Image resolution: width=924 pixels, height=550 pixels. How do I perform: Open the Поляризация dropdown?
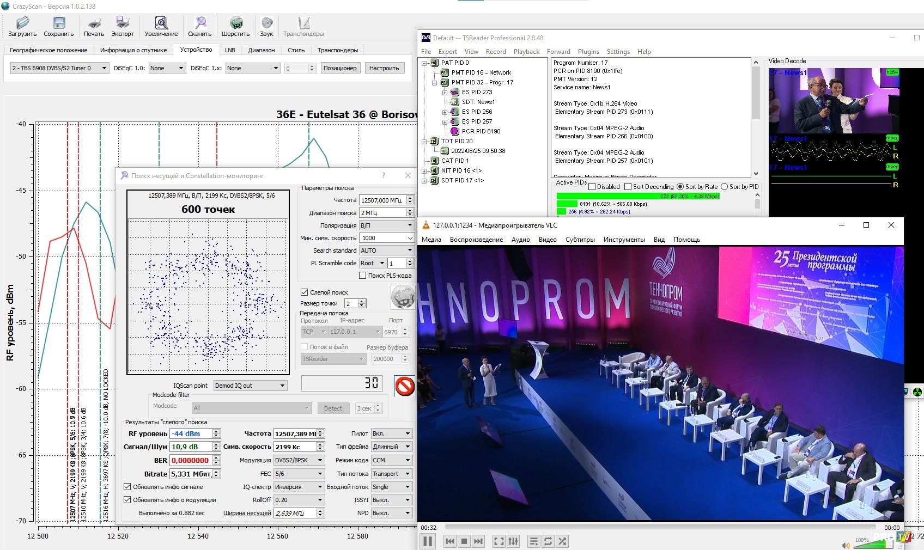[386, 225]
